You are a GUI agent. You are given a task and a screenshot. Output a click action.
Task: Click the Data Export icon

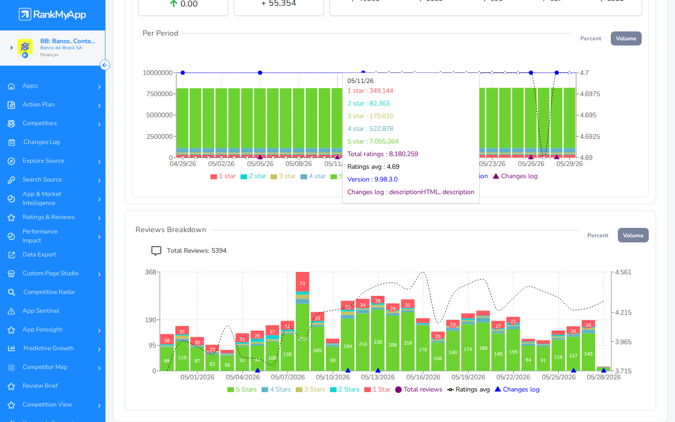point(11,255)
